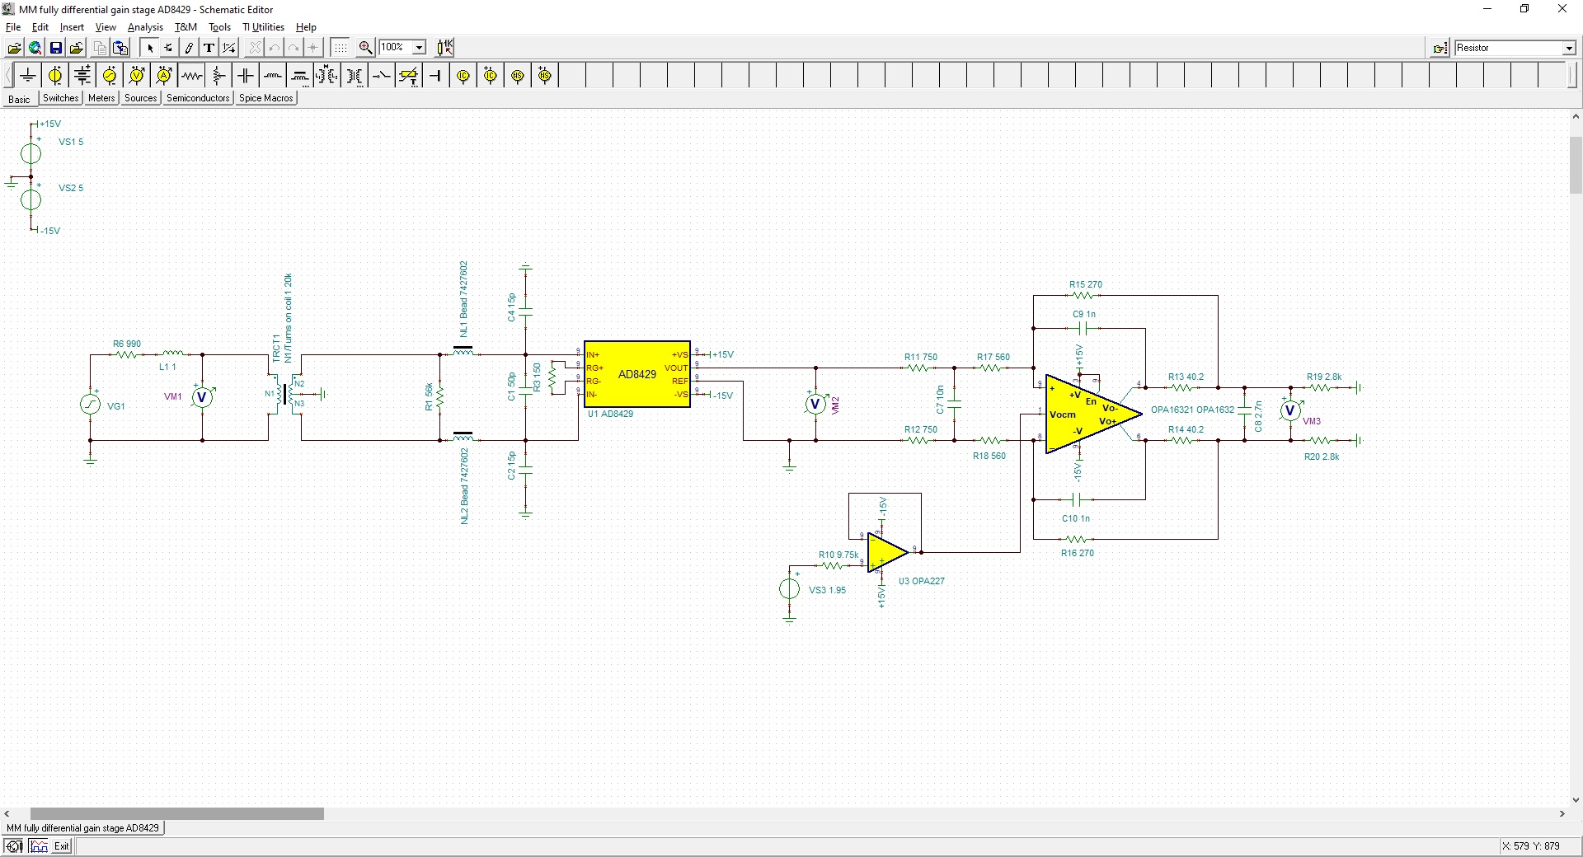This screenshot has width=1583, height=857.
Task: Place a Potentiometer component
Action: [218, 76]
